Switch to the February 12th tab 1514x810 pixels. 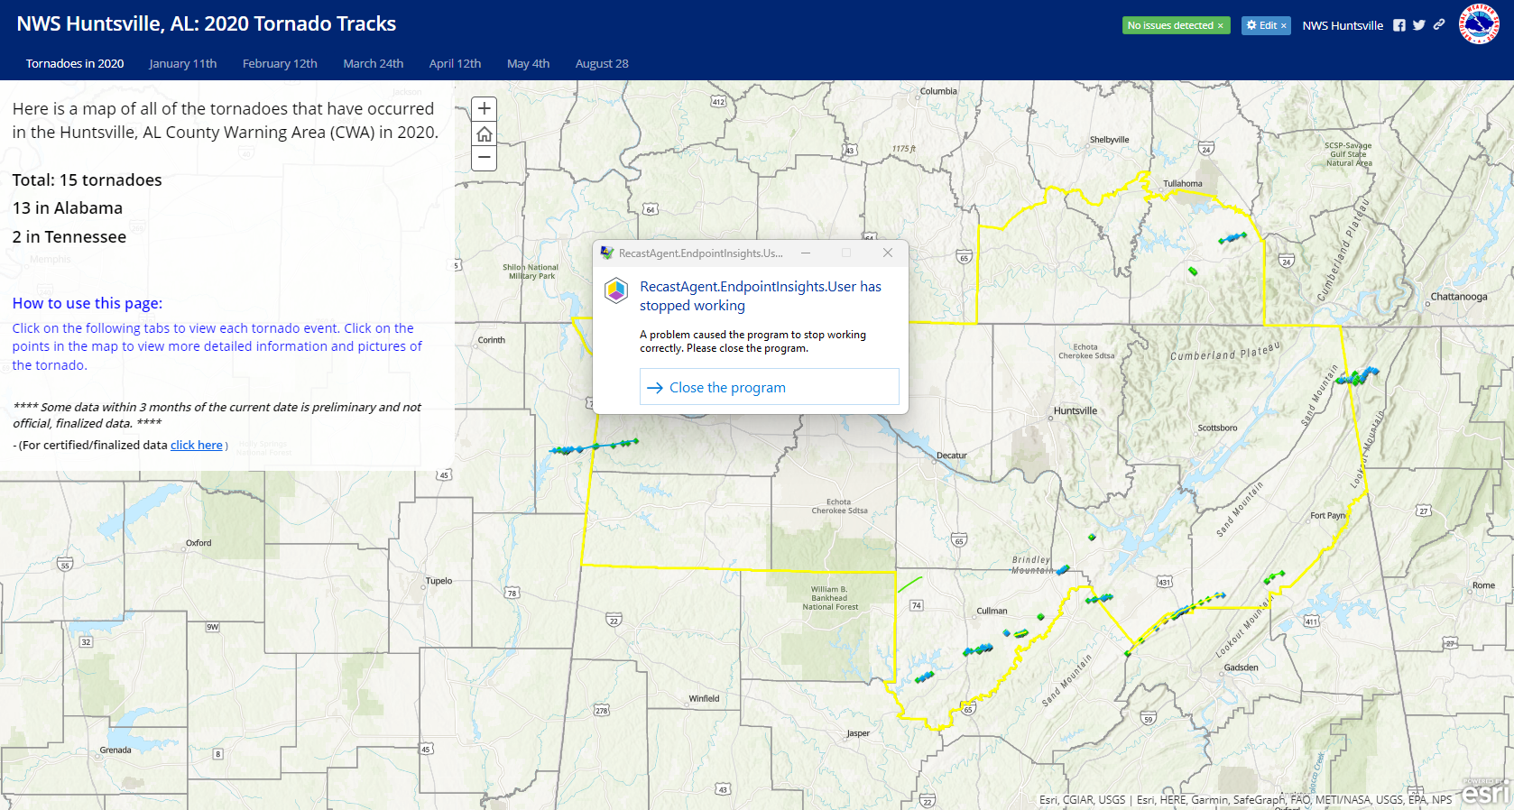coord(280,63)
